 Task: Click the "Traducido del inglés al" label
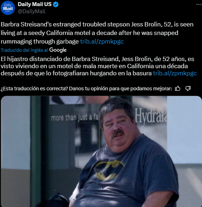24,50
